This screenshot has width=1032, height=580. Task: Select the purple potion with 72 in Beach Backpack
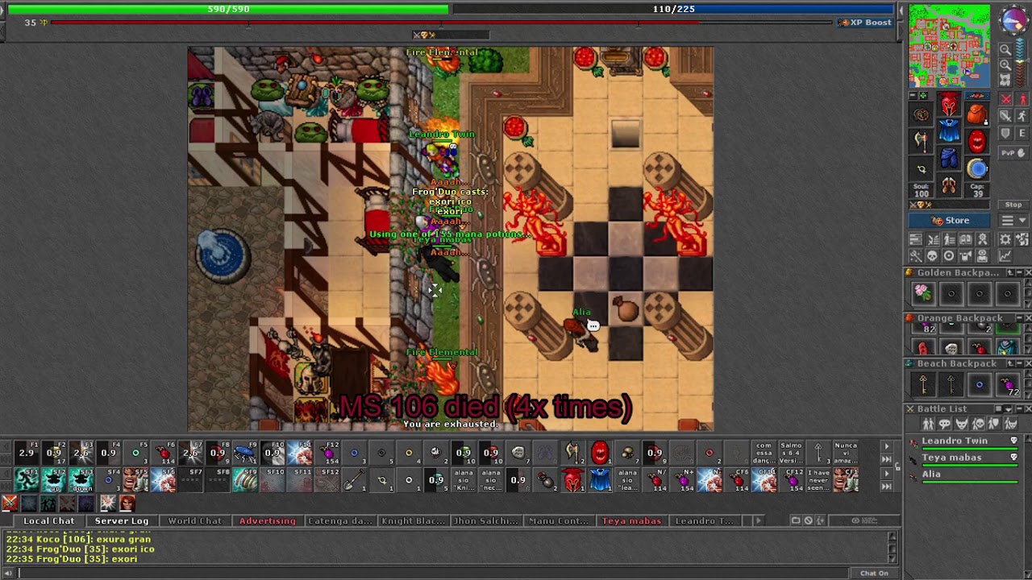(x=1007, y=385)
